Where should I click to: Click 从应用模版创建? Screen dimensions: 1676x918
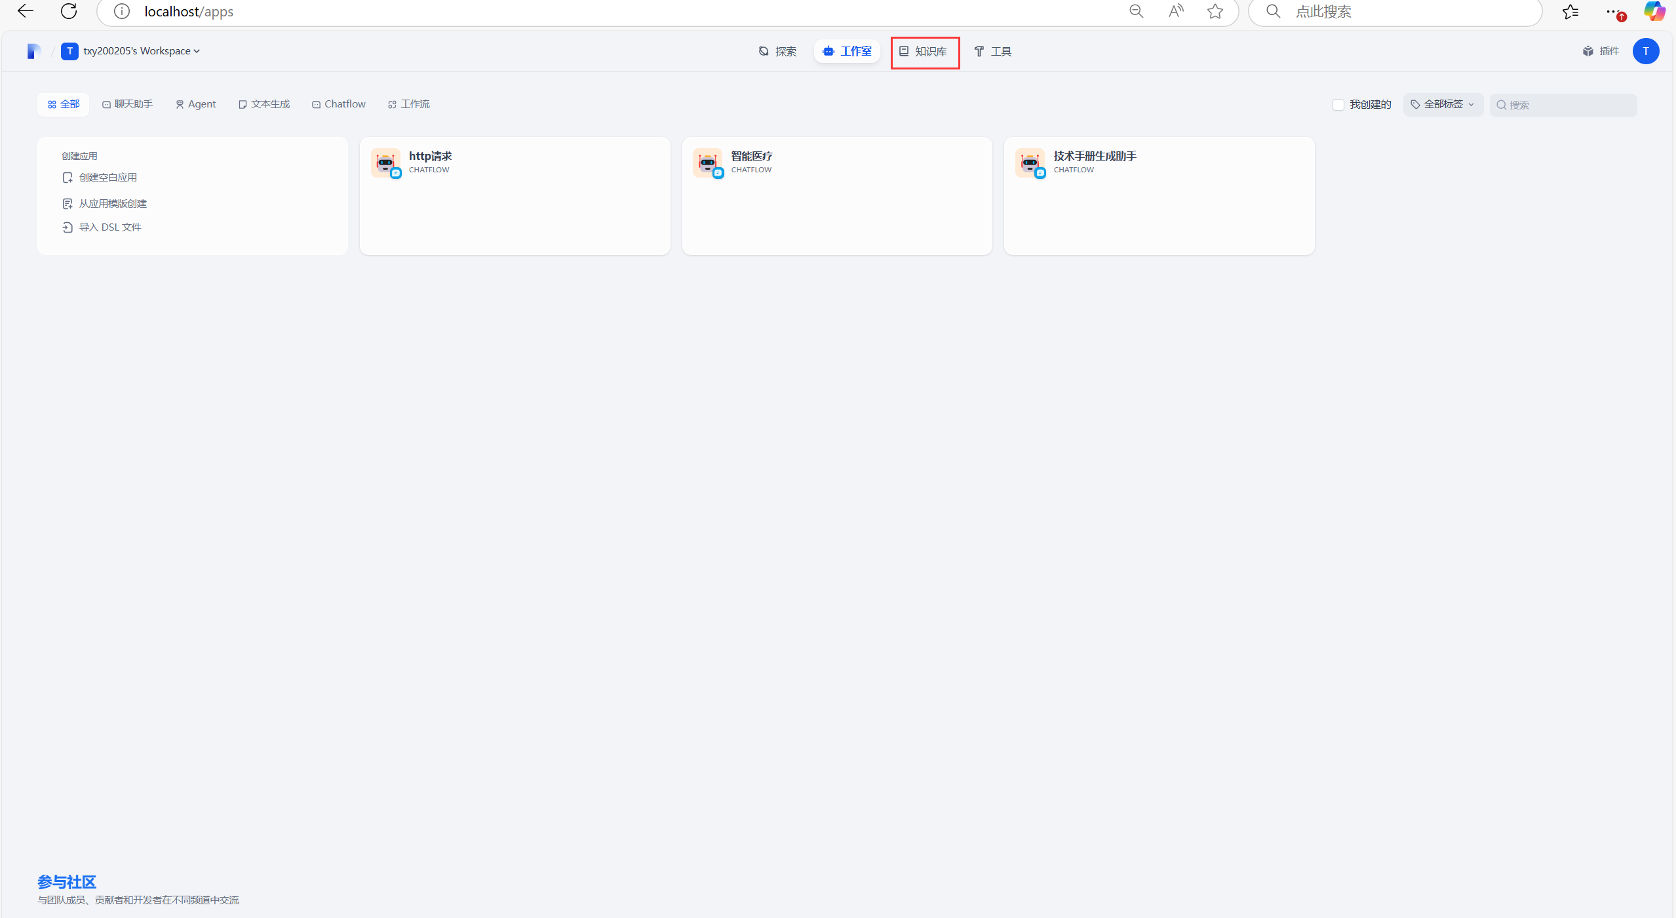[112, 204]
